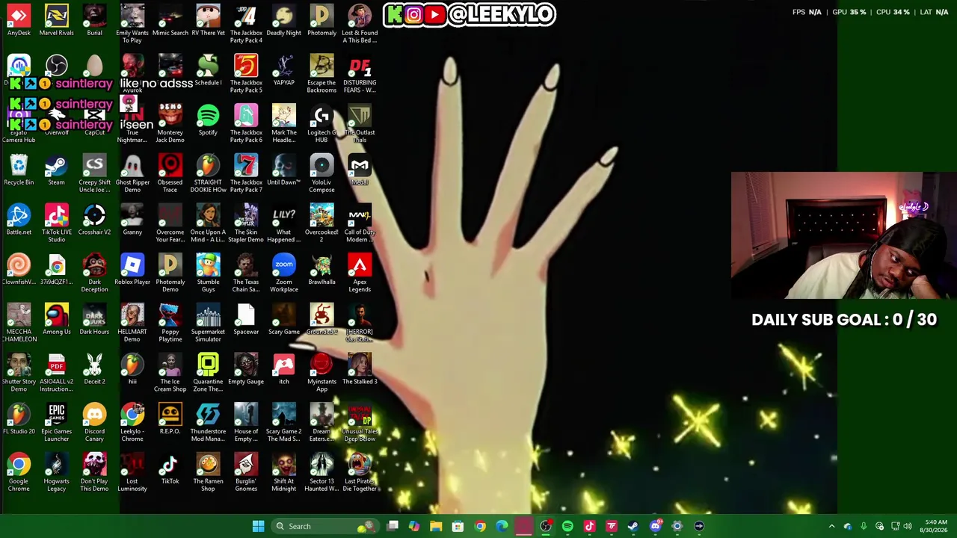The width and height of the screenshot is (957, 538).
Task: Open the itch desktop shortcut
Action: tap(284, 369)
